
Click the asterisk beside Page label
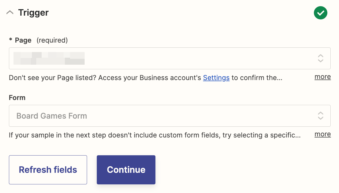pyautogui.click(x=11, y=40)
